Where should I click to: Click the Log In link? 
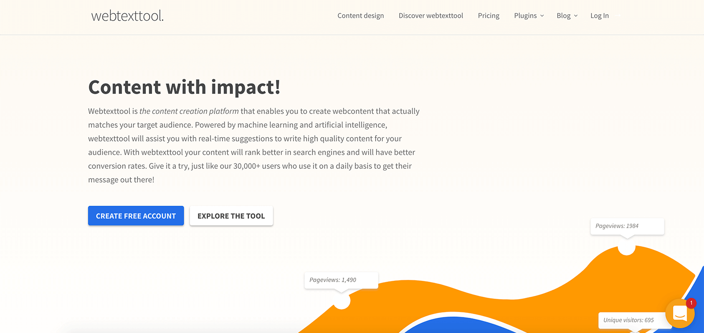[x=599, y=16]
